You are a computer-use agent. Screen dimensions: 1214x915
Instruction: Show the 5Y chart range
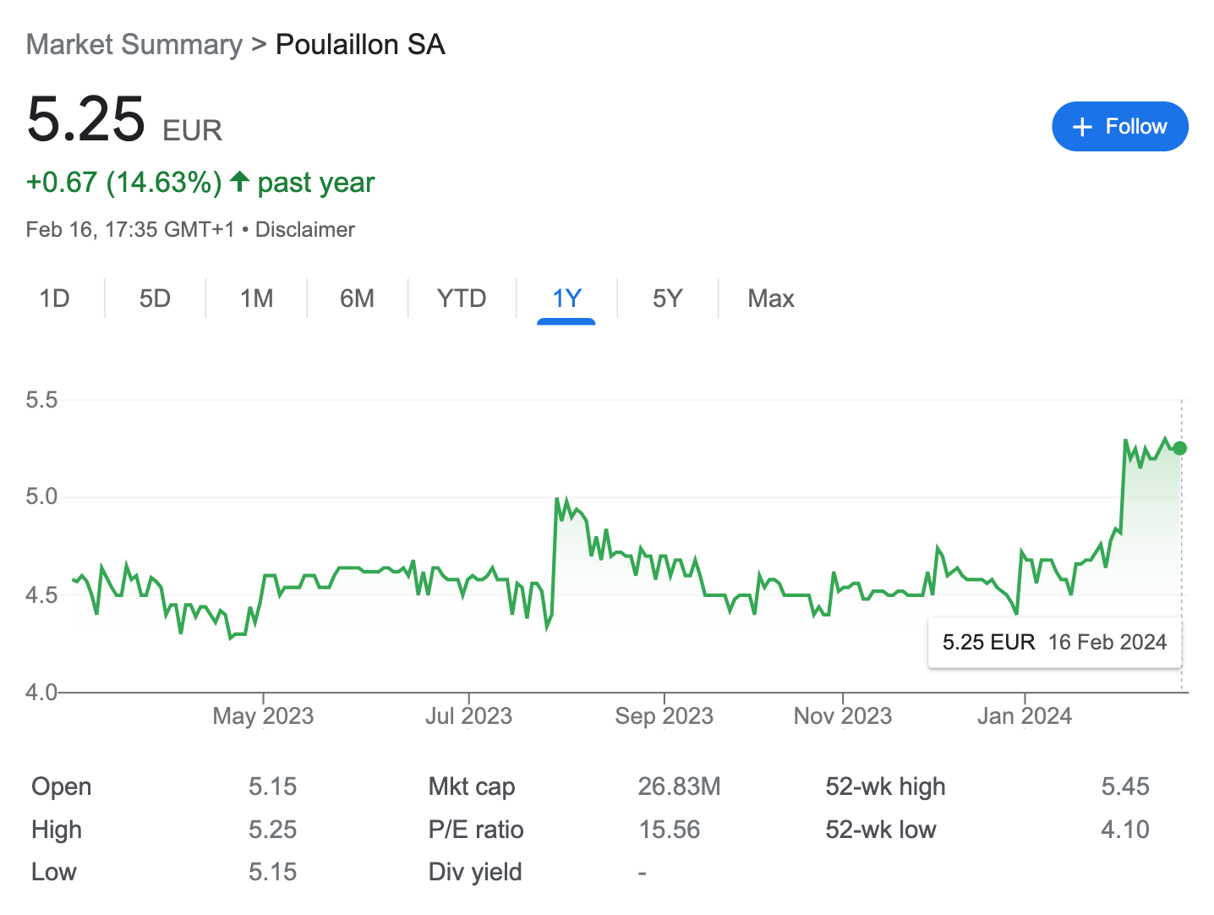pyautogui.click(x=667, y=299)
